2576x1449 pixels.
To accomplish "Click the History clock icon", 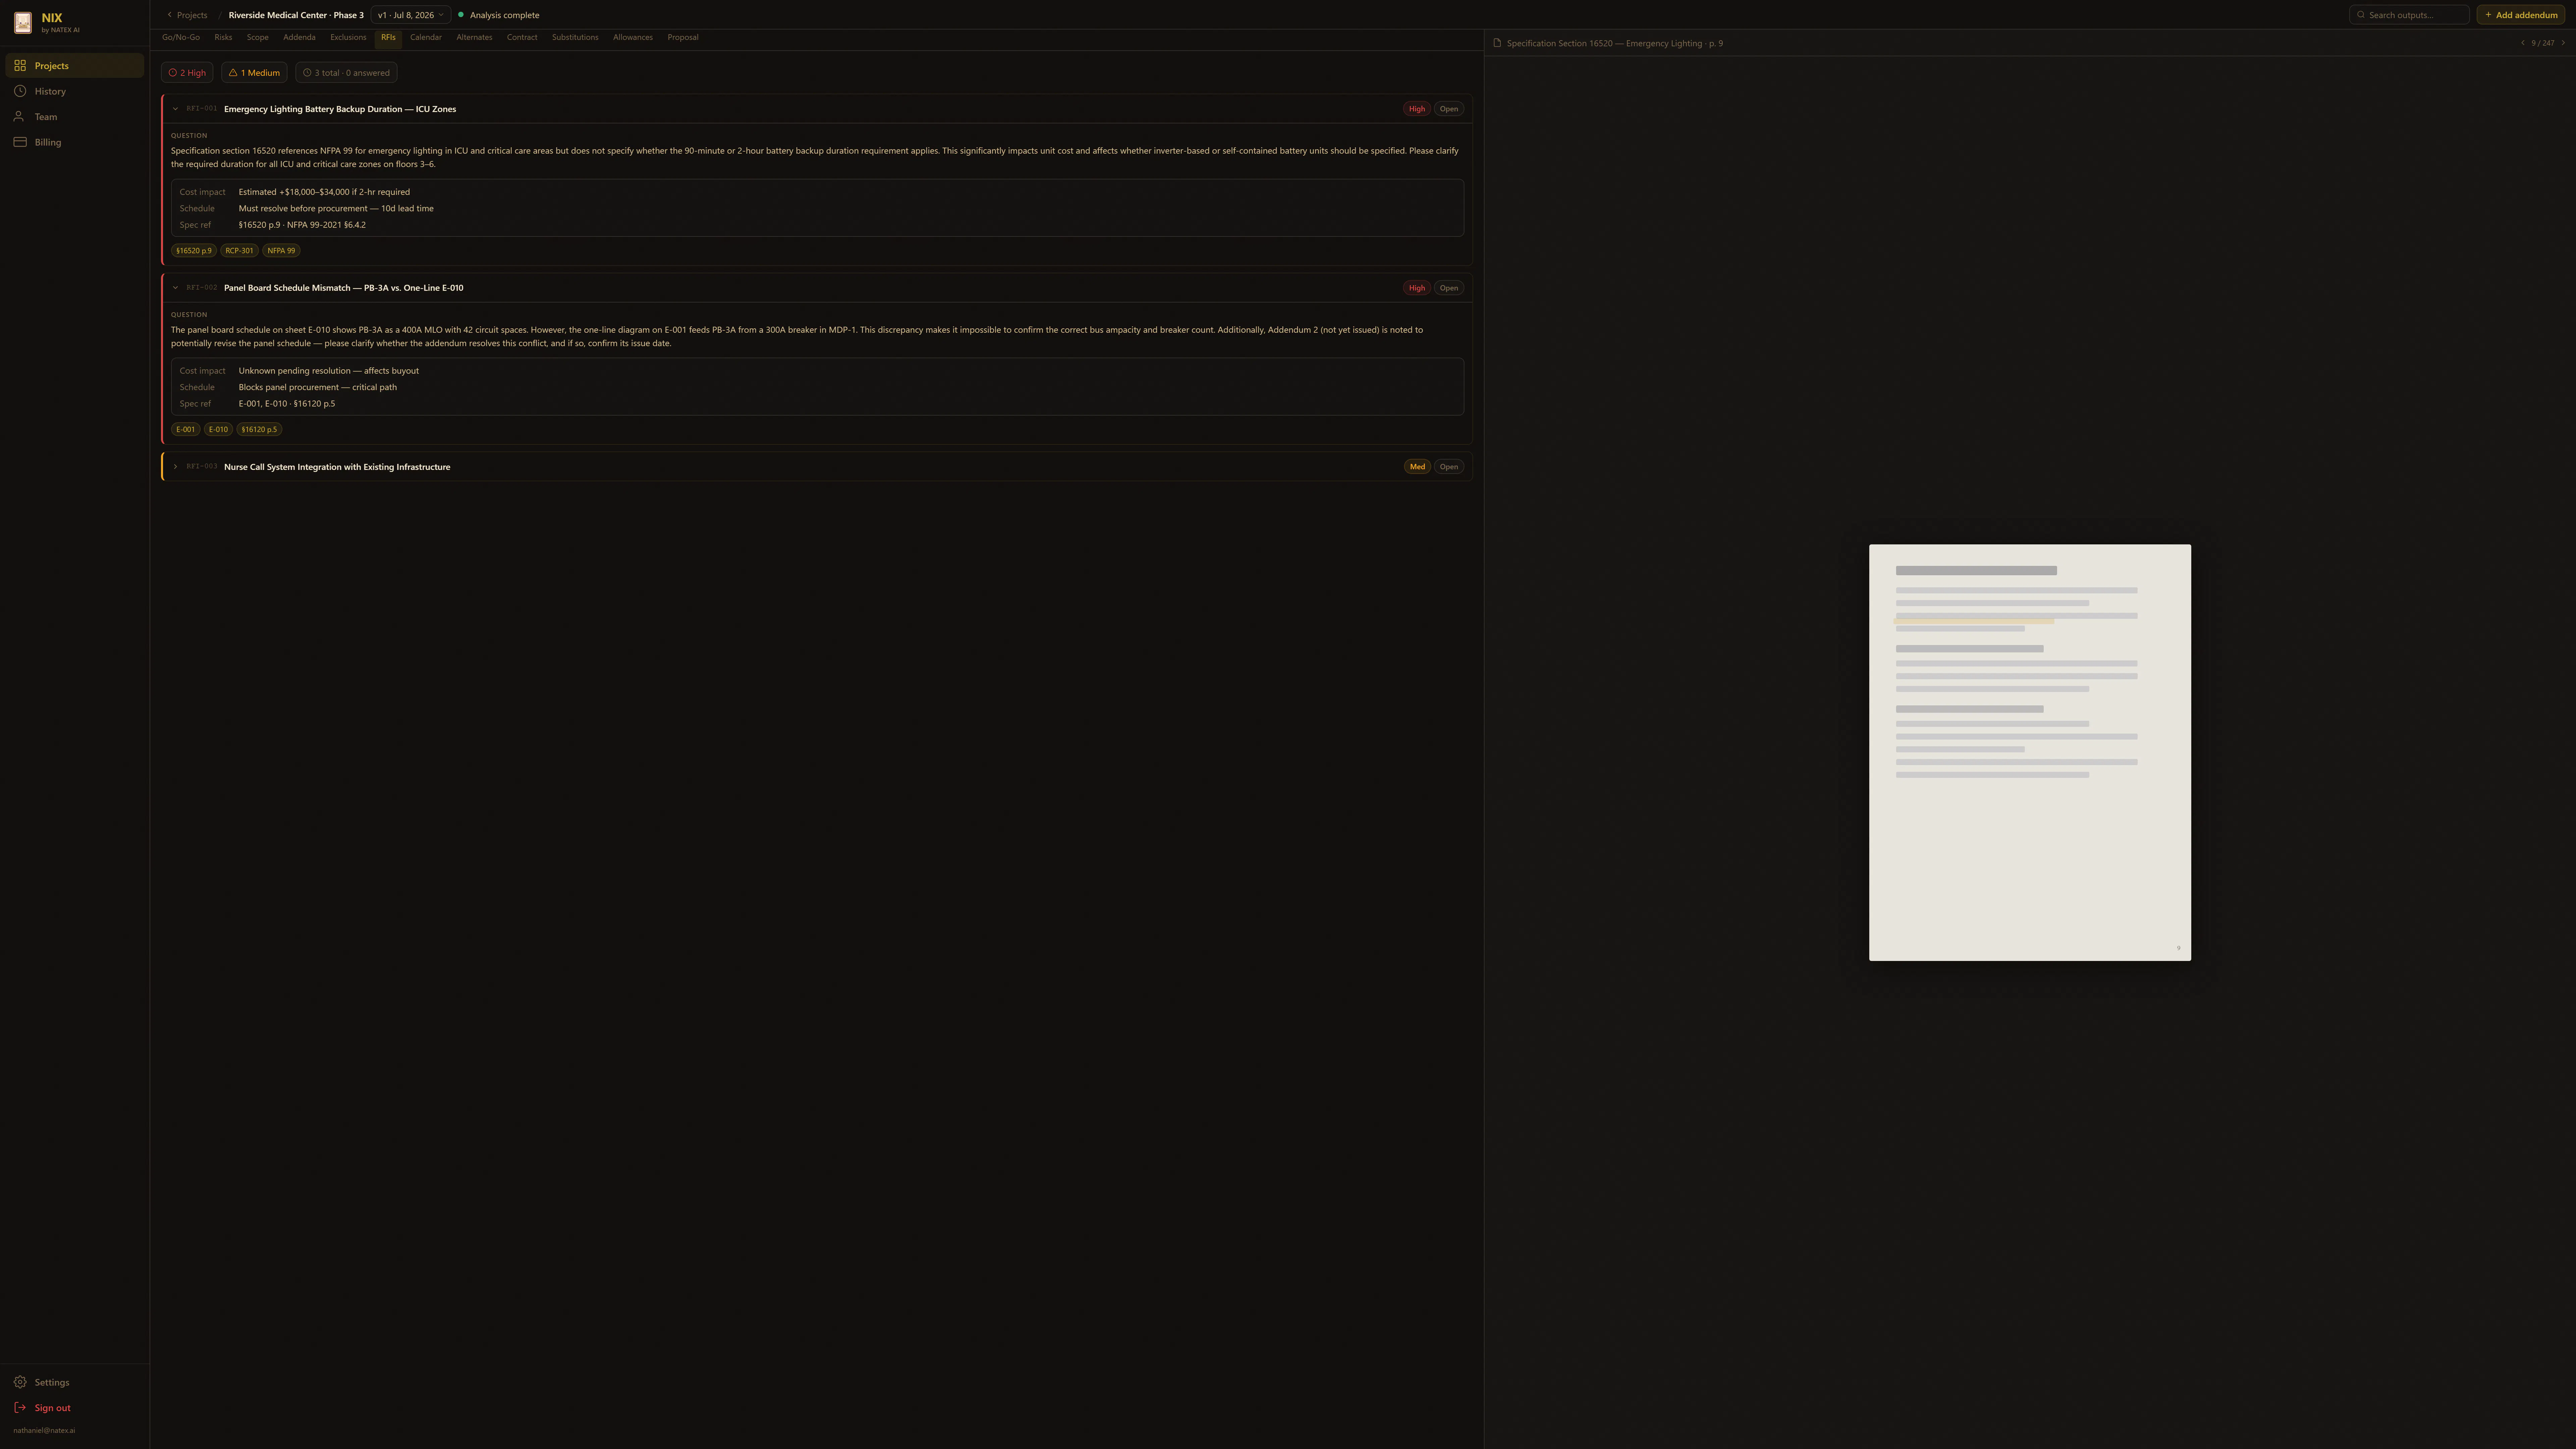I will (20, 91).
